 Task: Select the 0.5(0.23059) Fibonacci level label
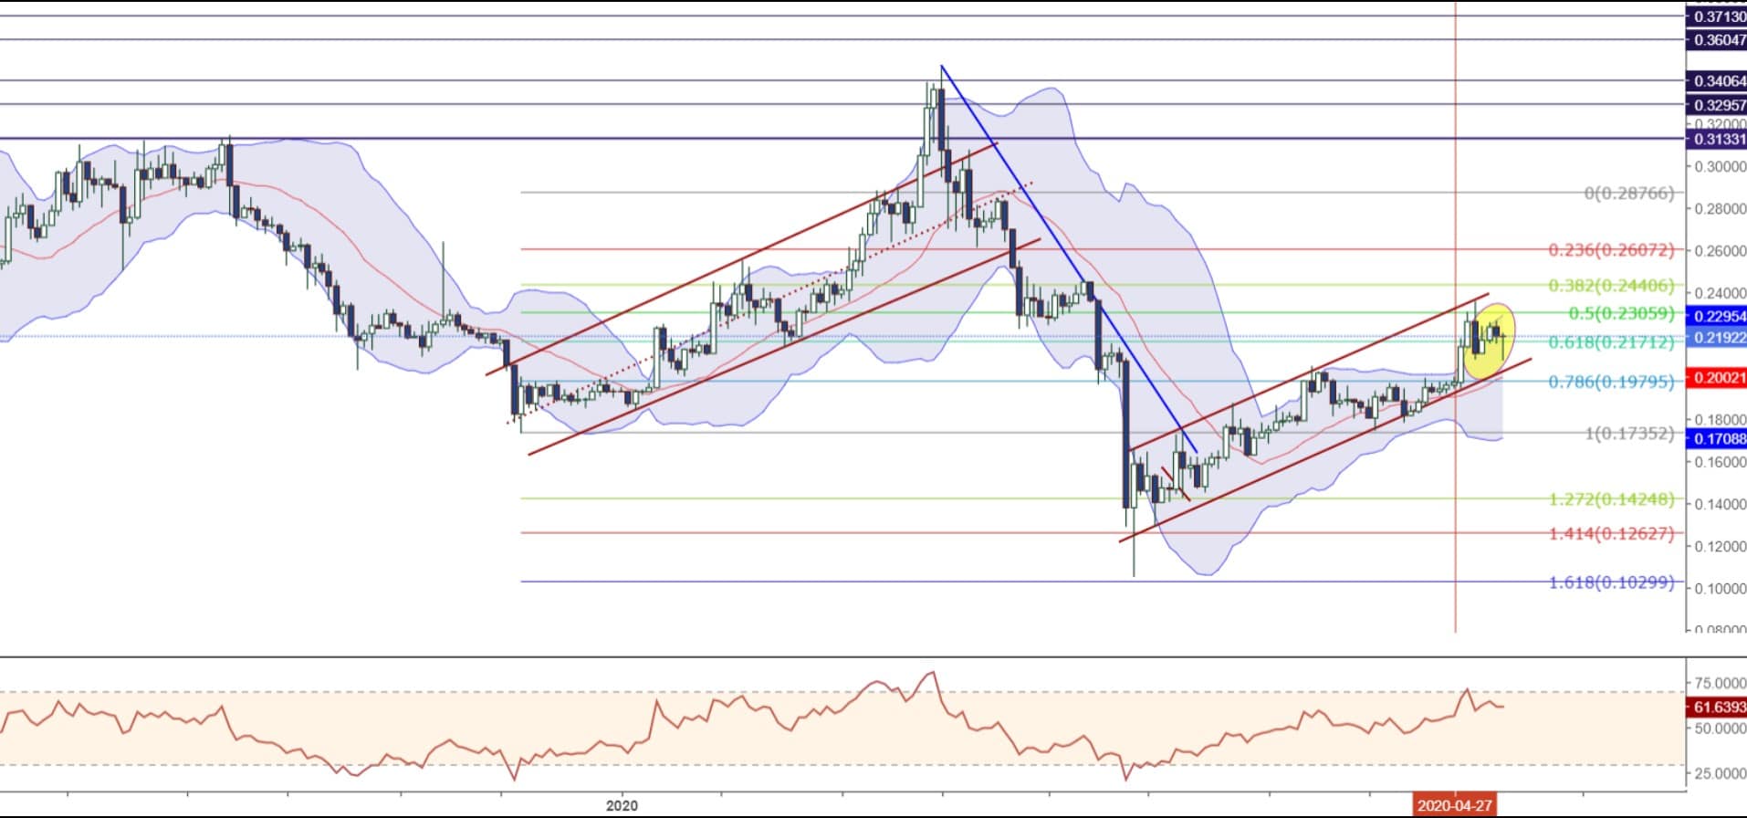coord(1621,314)
